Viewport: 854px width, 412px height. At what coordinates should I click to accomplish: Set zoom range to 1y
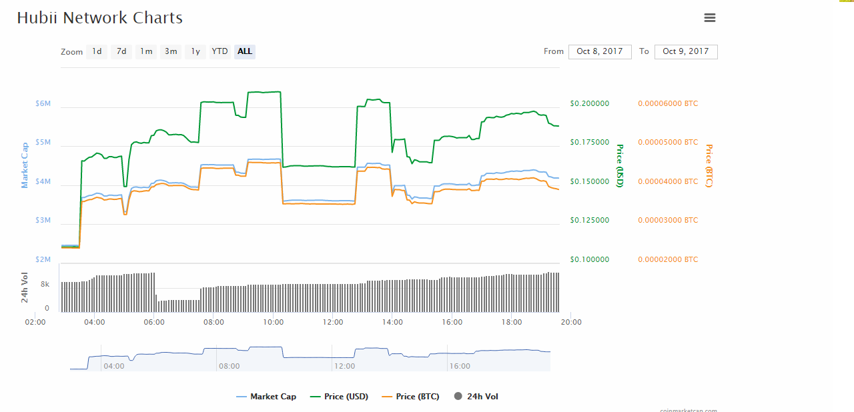pos(195,51)
